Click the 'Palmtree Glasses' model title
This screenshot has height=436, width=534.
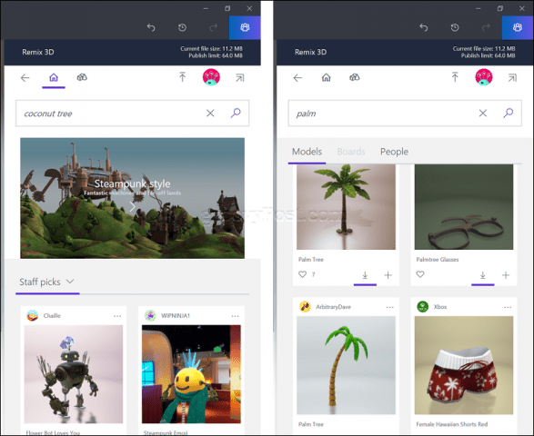click(x=438, y=260)
